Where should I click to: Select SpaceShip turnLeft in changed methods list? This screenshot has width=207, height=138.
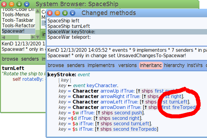pos(64,26)
